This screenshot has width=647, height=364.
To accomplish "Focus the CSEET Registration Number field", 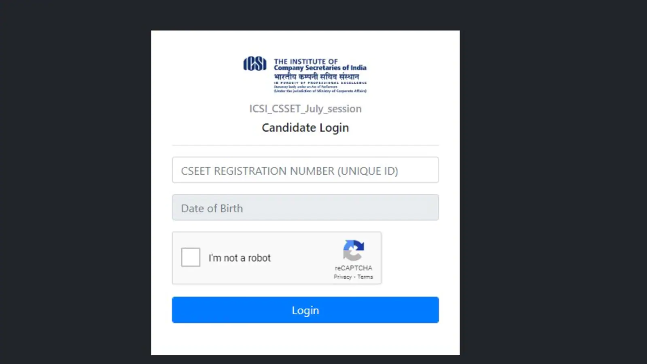I will (305, 170).
